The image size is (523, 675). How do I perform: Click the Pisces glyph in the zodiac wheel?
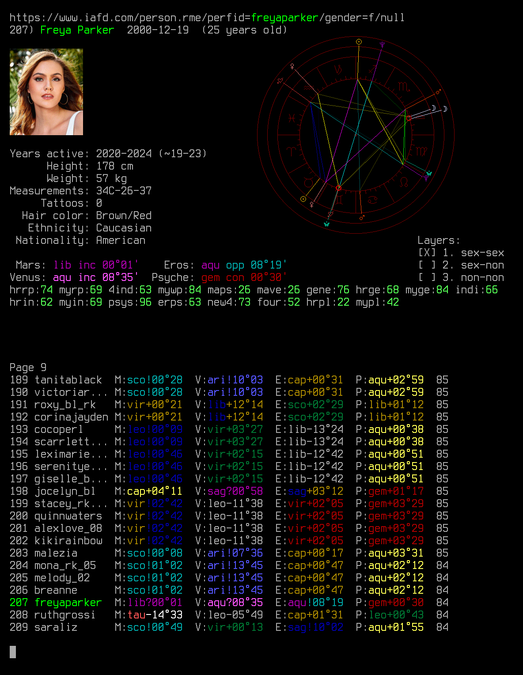(x=292, y=118)
